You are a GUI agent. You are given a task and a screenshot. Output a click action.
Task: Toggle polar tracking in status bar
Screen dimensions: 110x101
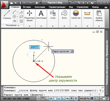(51, 99)
